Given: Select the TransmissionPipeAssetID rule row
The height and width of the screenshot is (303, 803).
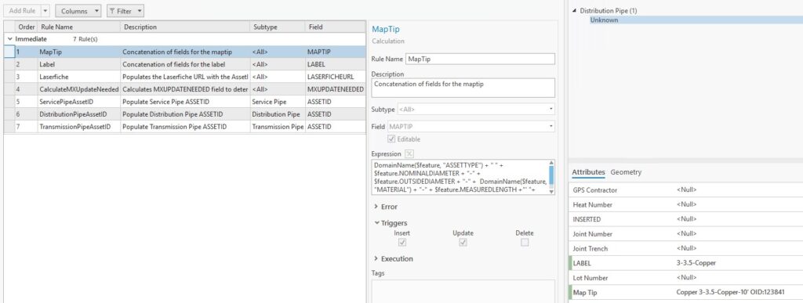Looking at the screenshot, I should [185, 127].
